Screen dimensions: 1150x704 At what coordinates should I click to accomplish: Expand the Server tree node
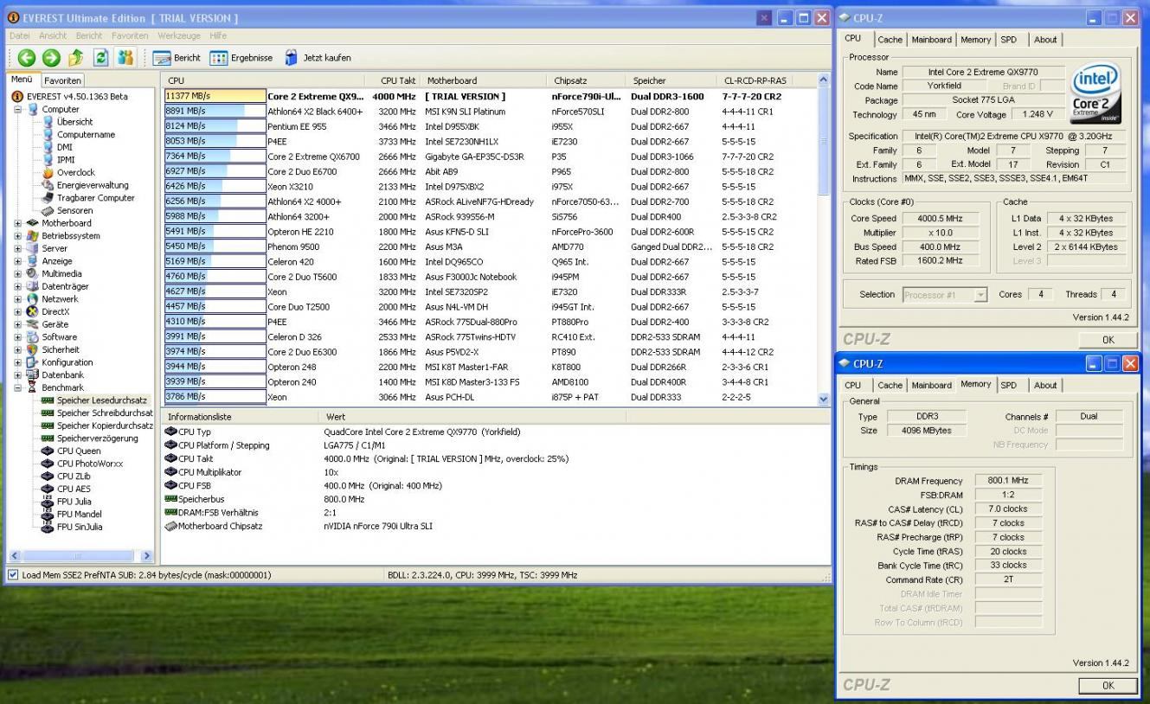[18, 249]
